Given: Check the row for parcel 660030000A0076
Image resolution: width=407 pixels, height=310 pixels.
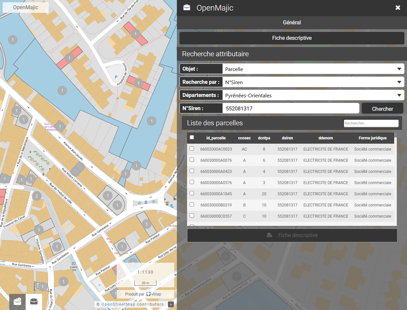Looking at the screenshot, I should (192, 160).
